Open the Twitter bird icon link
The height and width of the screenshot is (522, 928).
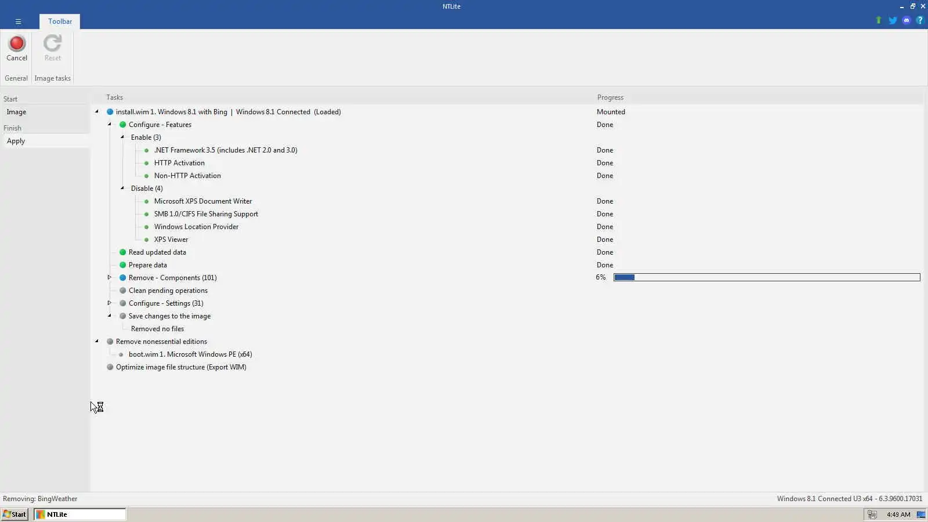[893, 21]
